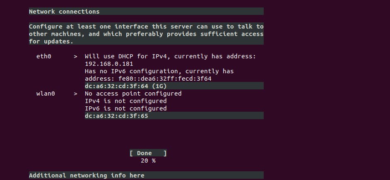Select the eth0 interface name
This screenshot has width=390, height=180.
click(44, 56)
